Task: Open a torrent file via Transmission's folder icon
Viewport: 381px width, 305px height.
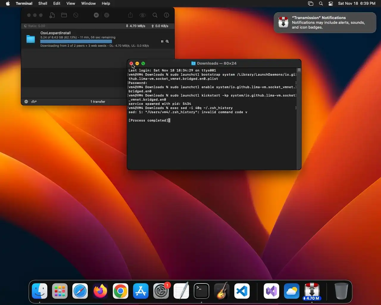Action: (x=64, y=15)
